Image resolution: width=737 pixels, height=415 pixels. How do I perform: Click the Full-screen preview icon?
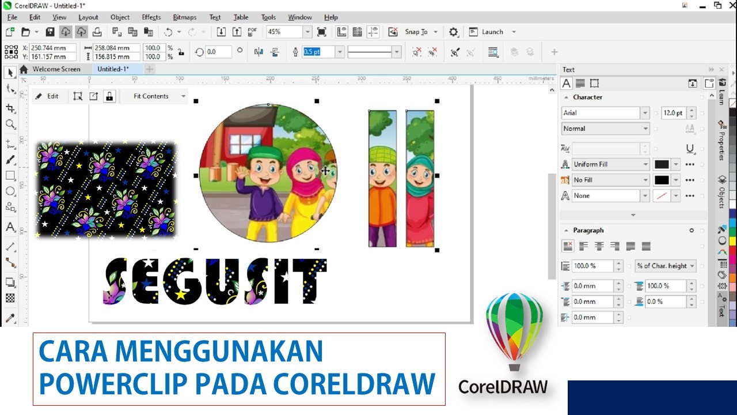click(x=322, y=32)
